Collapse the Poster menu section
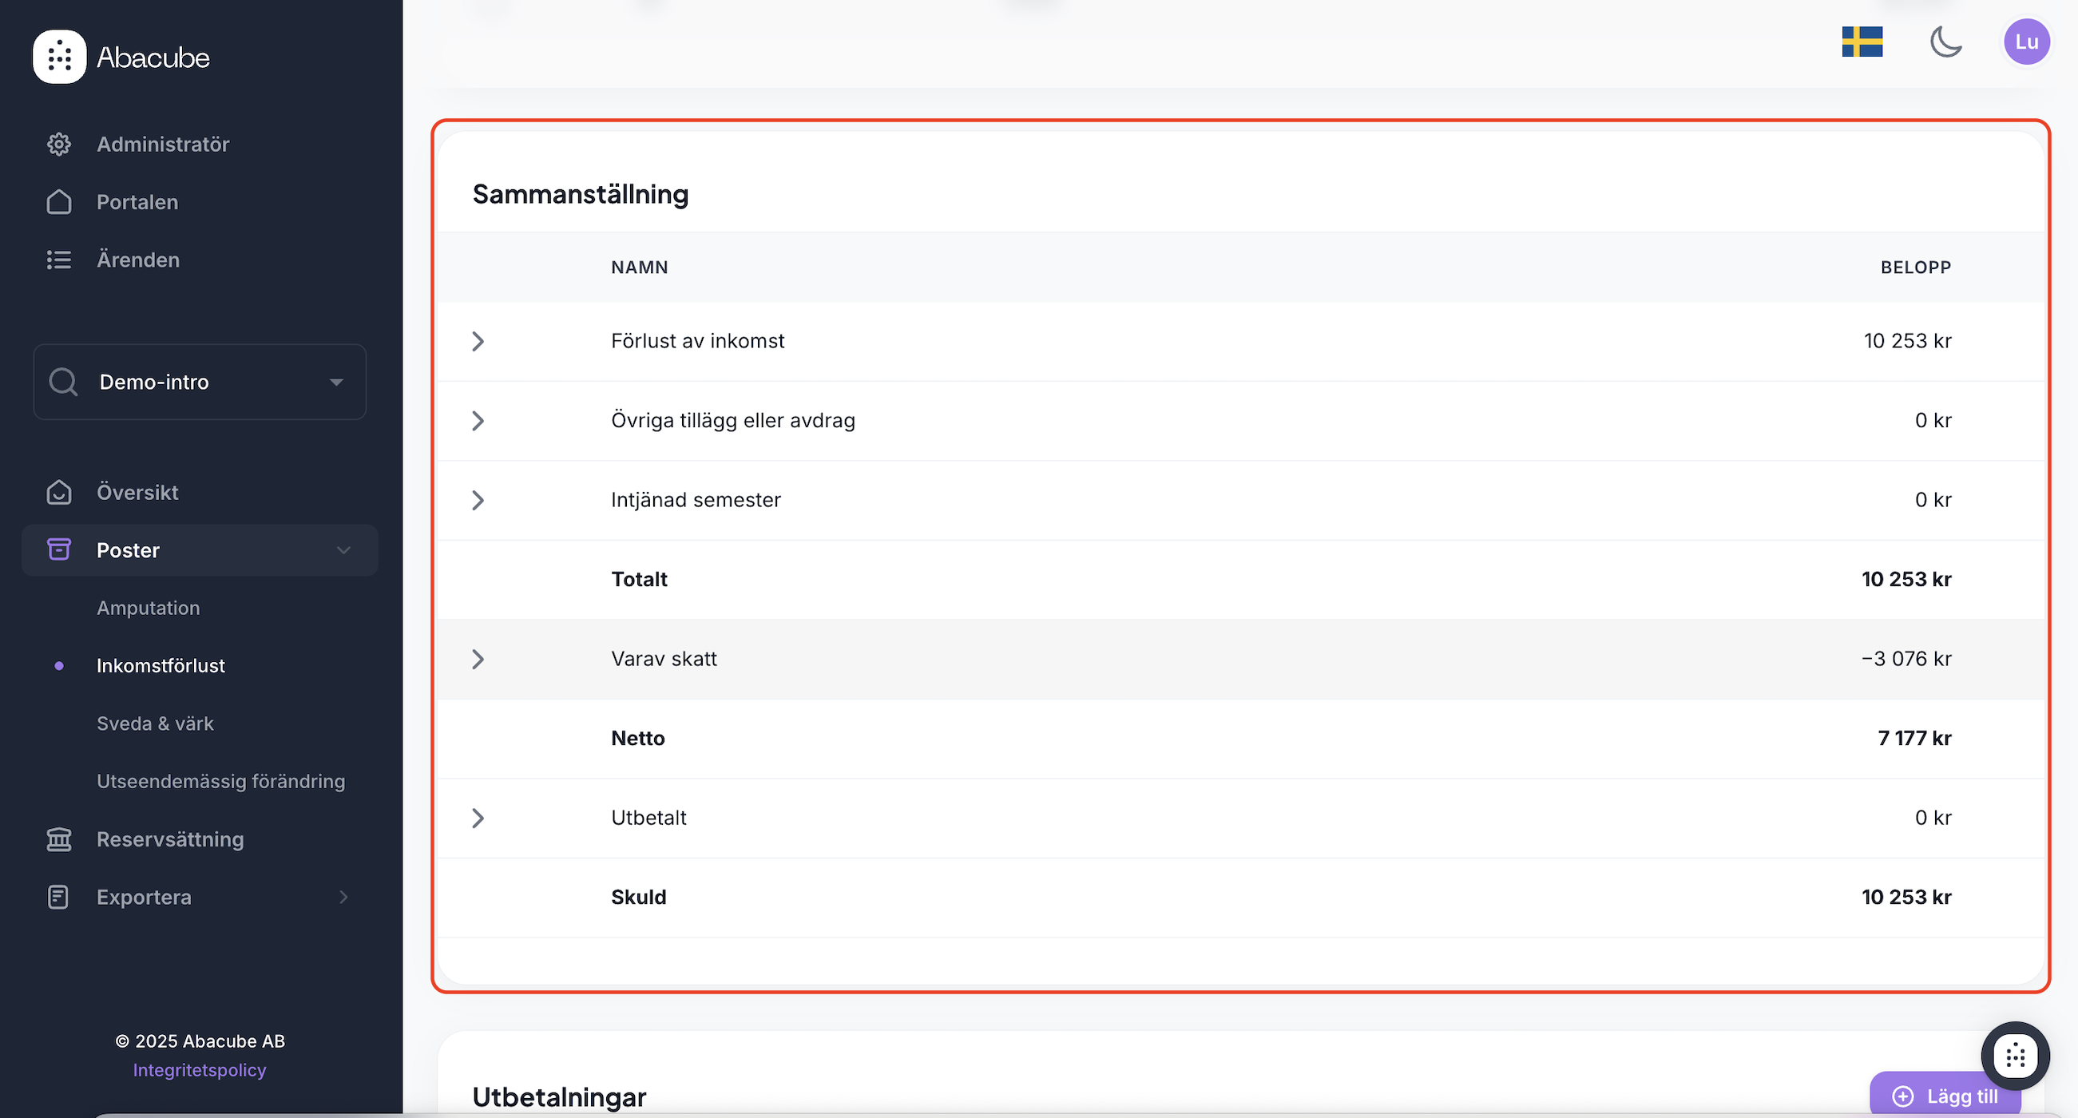2078x1118 pixels. tap(343, 550)
